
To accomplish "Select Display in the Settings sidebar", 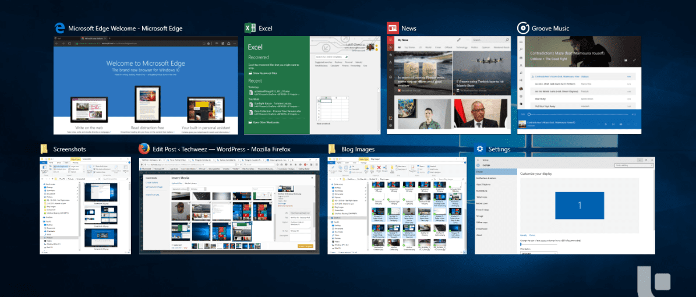I will tap(496, 171).
